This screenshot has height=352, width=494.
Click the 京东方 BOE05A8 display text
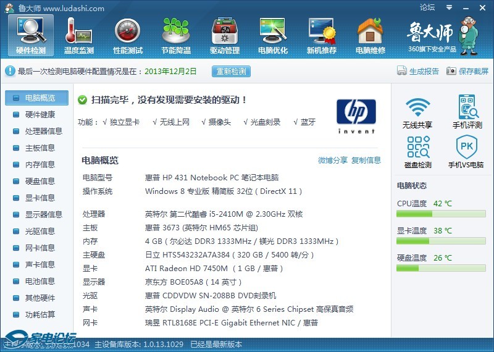click(193, 282)
